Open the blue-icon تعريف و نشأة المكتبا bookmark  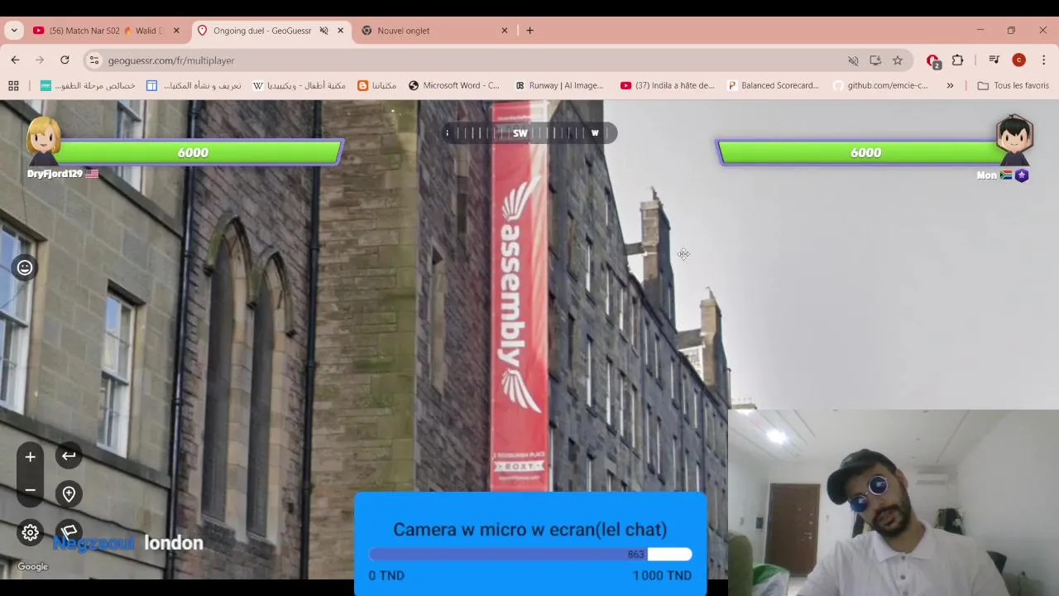point(194,85)
